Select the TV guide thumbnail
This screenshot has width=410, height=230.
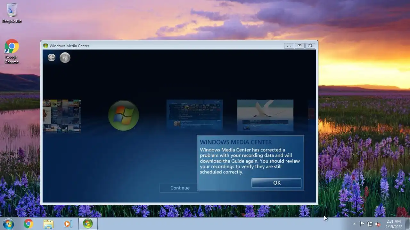click(194, 115)
